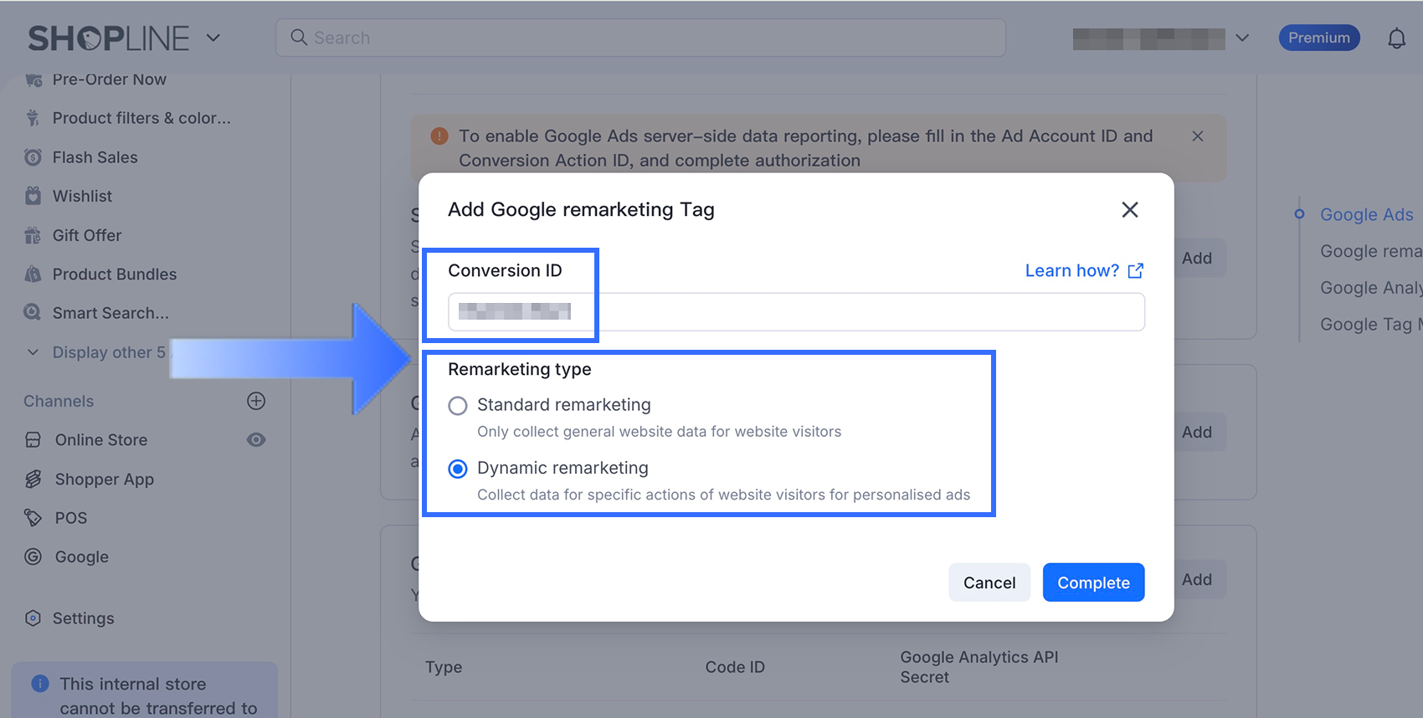
Task: Click the Flash Sales icon
Action: (33, 157)
